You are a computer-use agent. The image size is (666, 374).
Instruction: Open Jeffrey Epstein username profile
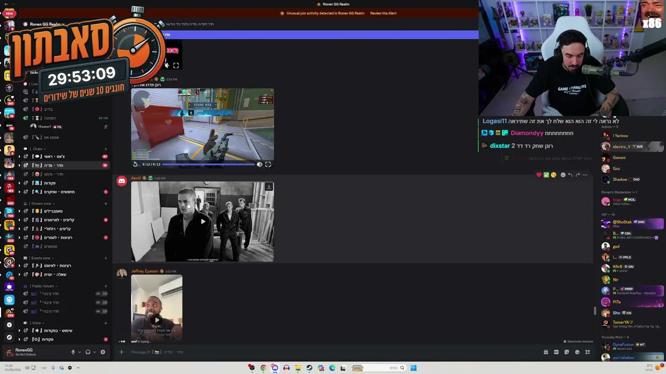(x=145, y=271)
